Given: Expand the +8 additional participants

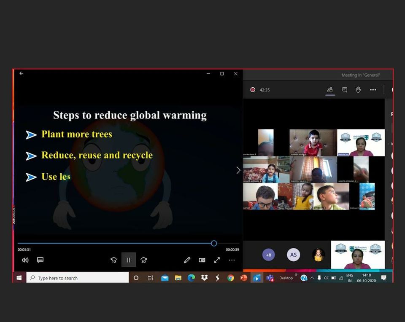Looking at the screenshot, I should (268, 255).
